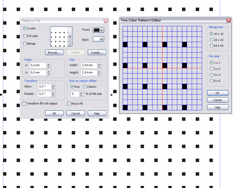The height and width of the screenshot is (188, 244).
Task: Increase tile offset percent with up arrow
Action: click(81, 93)
